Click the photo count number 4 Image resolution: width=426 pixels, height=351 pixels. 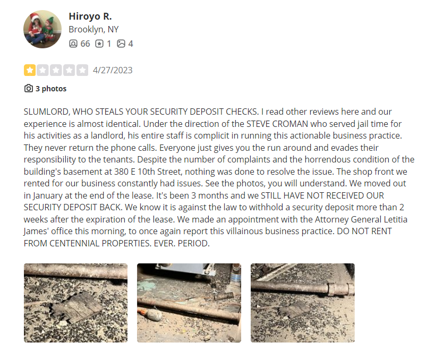pyautogui.click(x=131, y=44)
